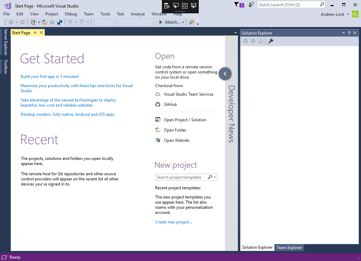This screenshot has width=361, height=261.
Task: Click the Find in Files toolbar icon
Action: pyautogui.click(x=191, y=22)
